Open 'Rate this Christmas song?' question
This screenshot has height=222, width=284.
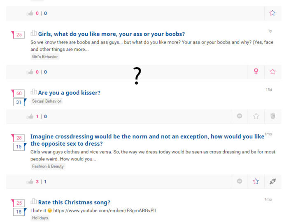74,202
